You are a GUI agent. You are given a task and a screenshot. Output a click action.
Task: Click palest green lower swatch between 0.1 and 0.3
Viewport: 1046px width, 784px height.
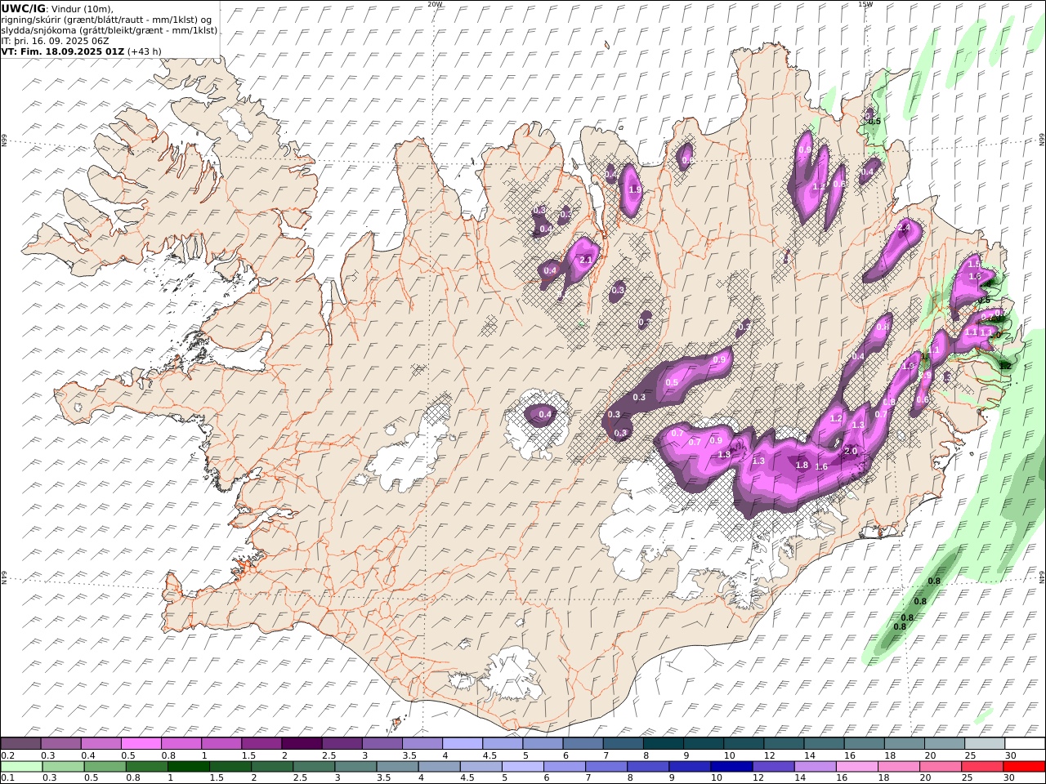click(21, 767)
